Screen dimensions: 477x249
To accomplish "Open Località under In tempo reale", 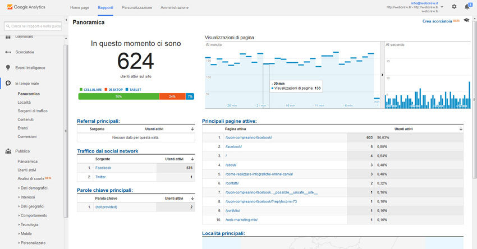I will pos(24,103).
